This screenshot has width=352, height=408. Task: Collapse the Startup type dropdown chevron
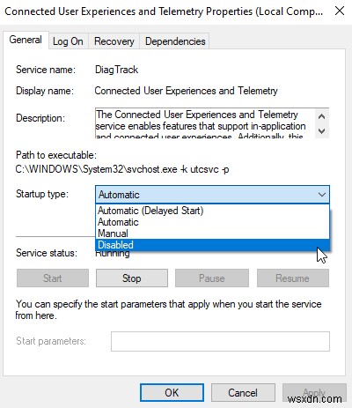click(x=322, y=195)
